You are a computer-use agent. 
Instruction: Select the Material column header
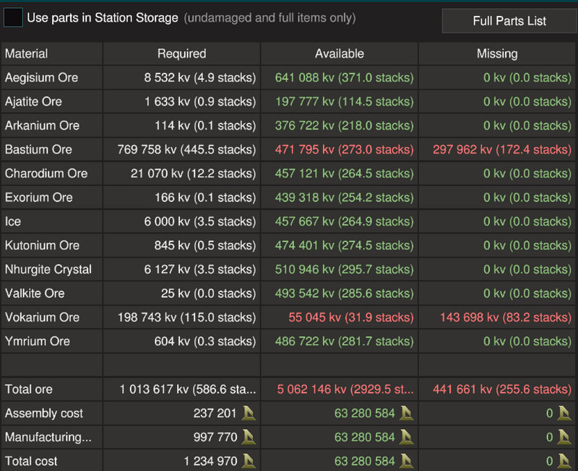(x=52, y=53)
